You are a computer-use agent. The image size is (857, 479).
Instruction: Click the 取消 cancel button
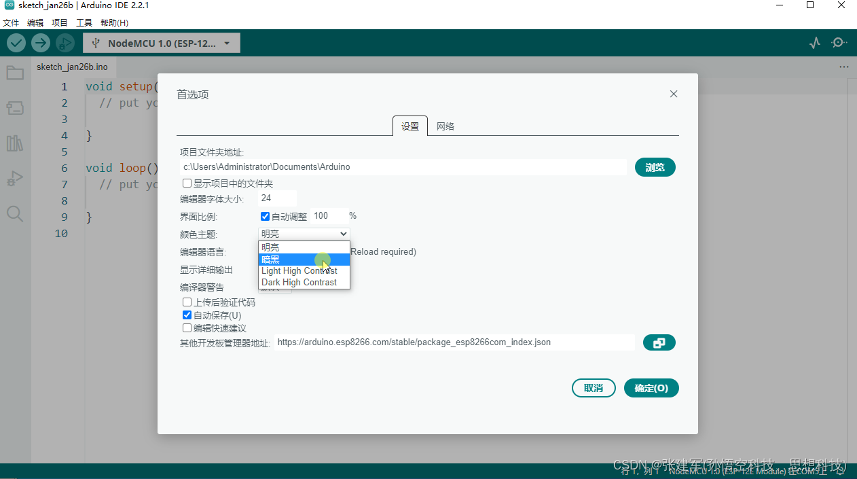594,388
